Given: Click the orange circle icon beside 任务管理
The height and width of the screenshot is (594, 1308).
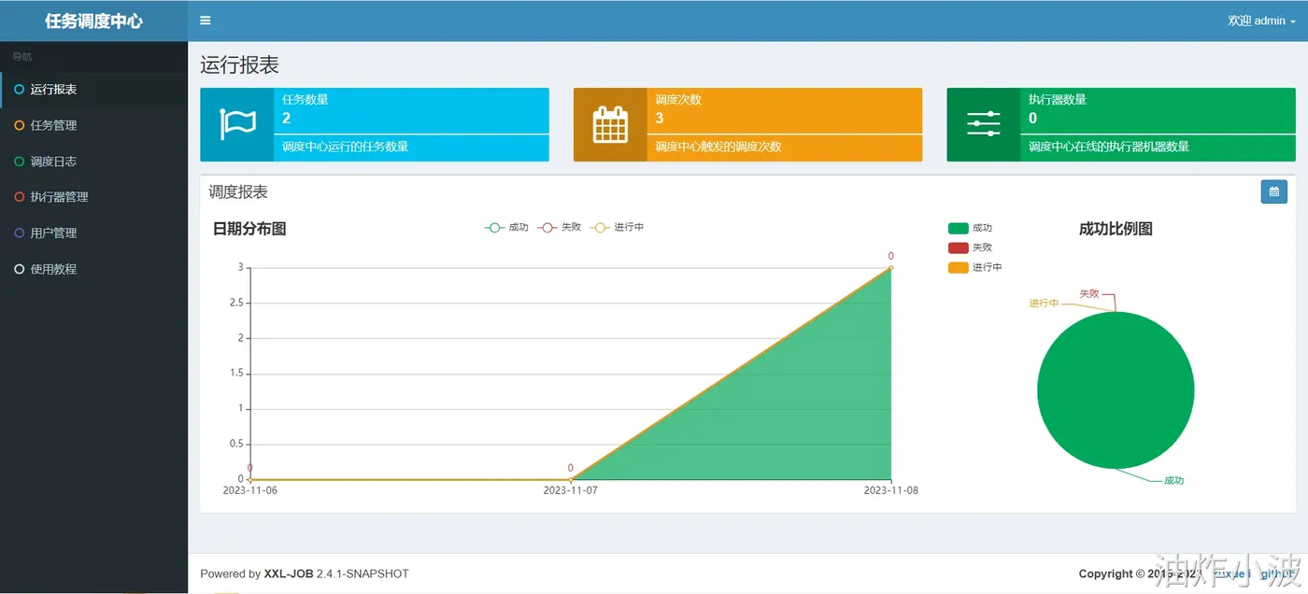Looking at the screenshot, I should [20, 125].
